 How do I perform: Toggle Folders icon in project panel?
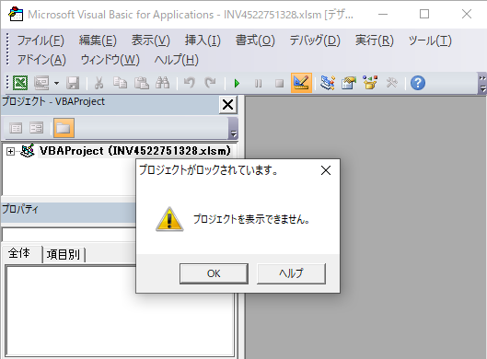pos(64,128)
